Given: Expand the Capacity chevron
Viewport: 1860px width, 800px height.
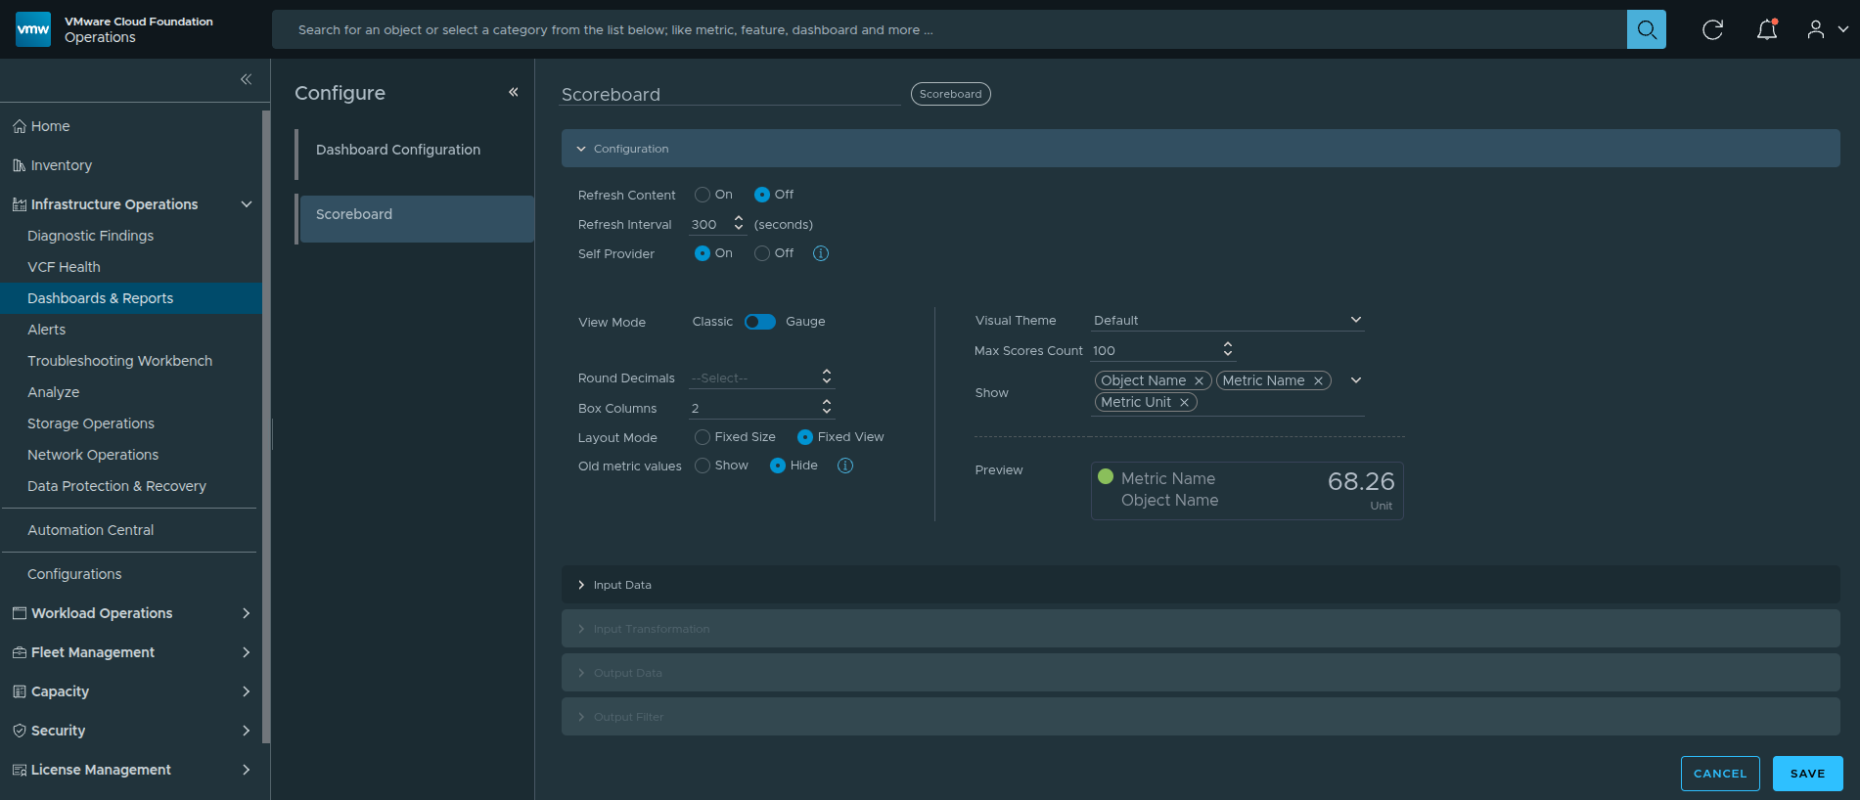Looking at the screenshot, I should point(247,691).
